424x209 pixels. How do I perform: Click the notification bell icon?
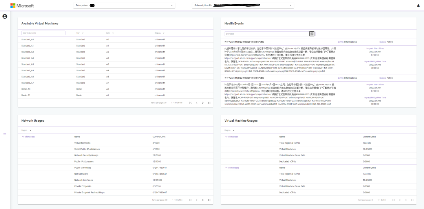tap(419, 5)
